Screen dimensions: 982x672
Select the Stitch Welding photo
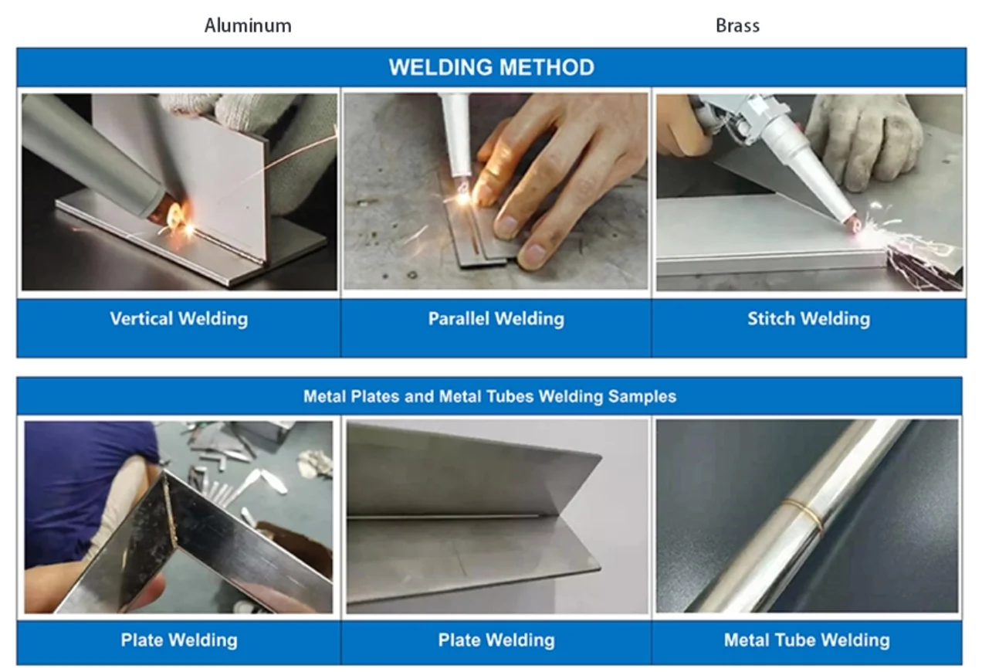point(809,192)
